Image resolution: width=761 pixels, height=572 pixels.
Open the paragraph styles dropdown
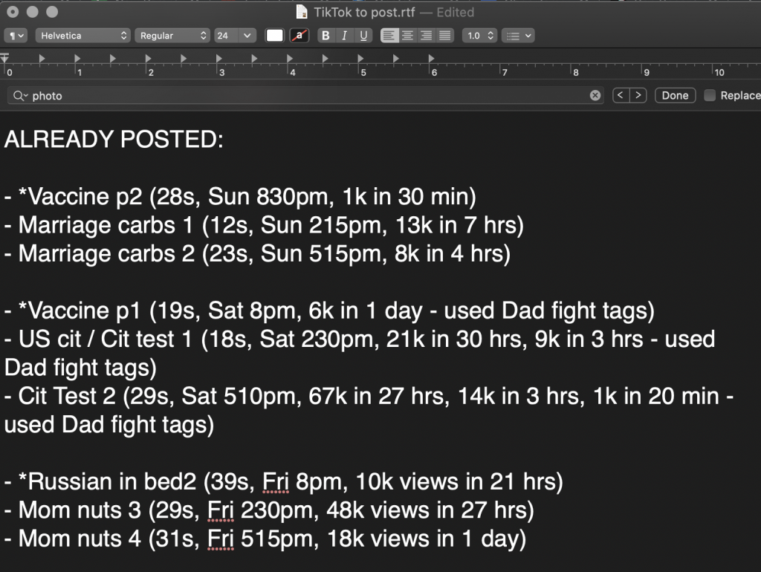pyautogui.click(x=16, y=36)
